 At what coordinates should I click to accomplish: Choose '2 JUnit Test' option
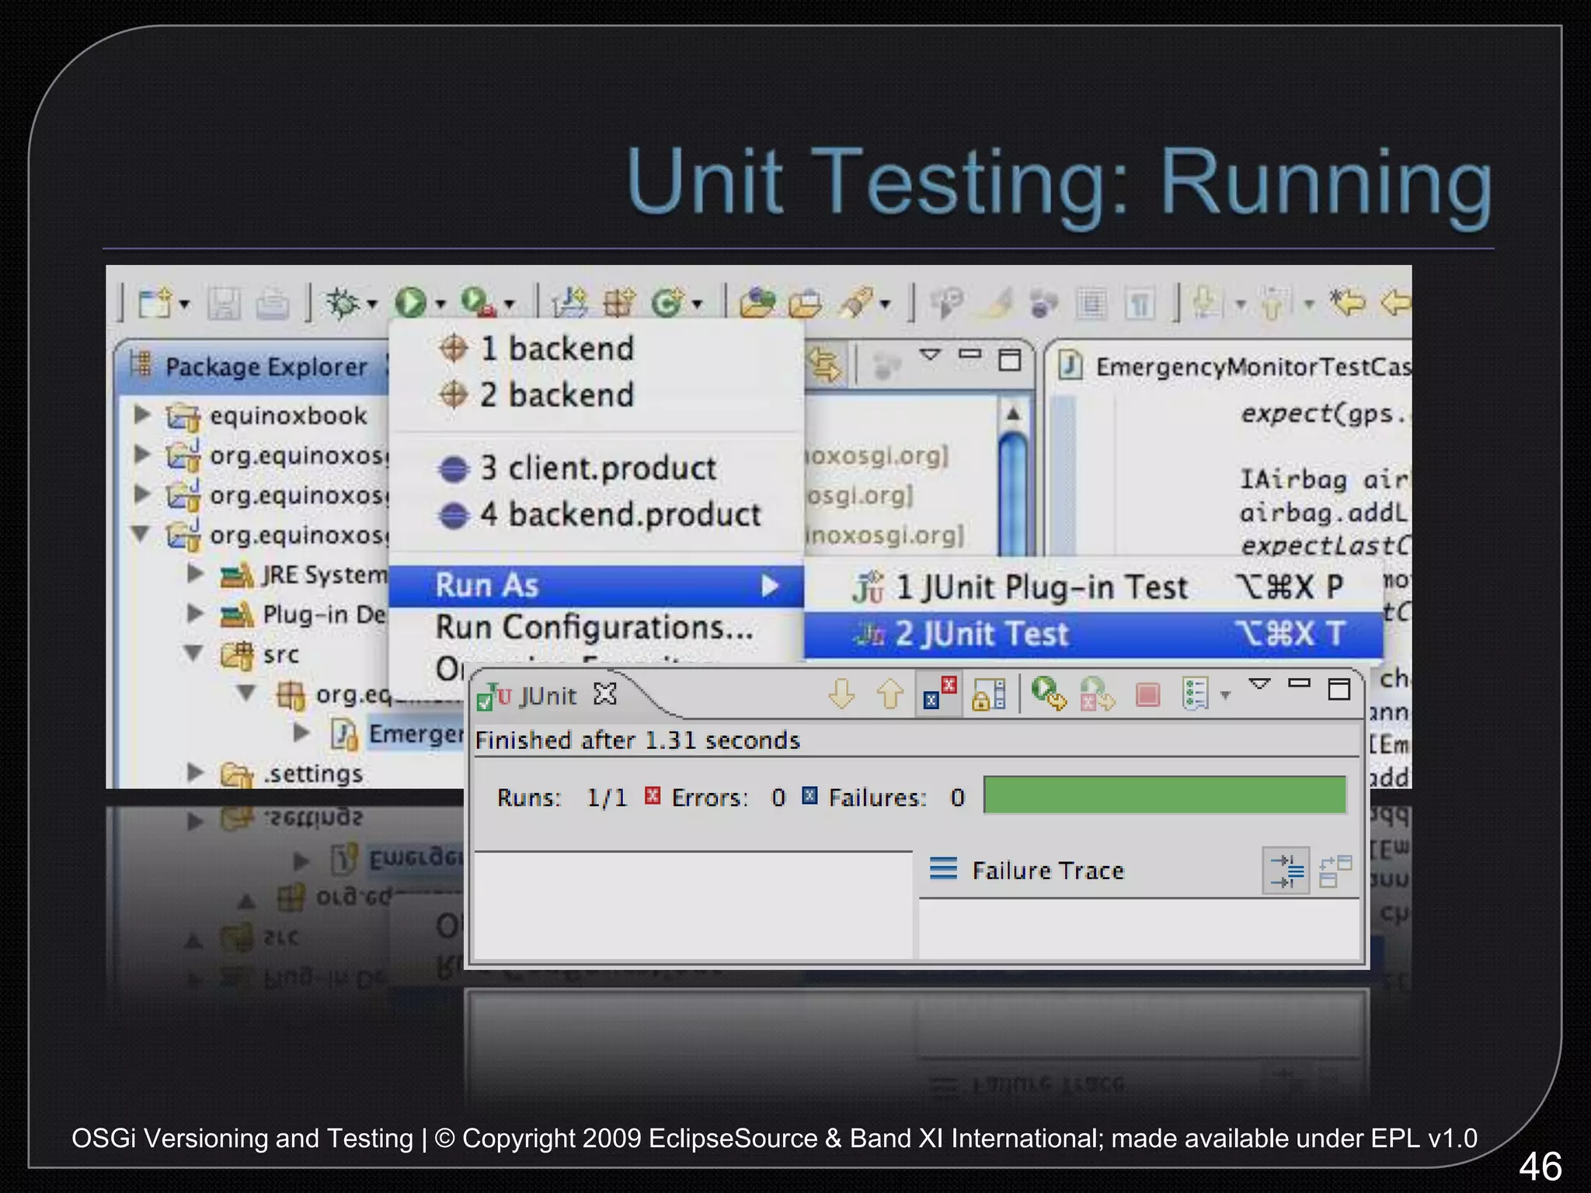coord(1094,634)
